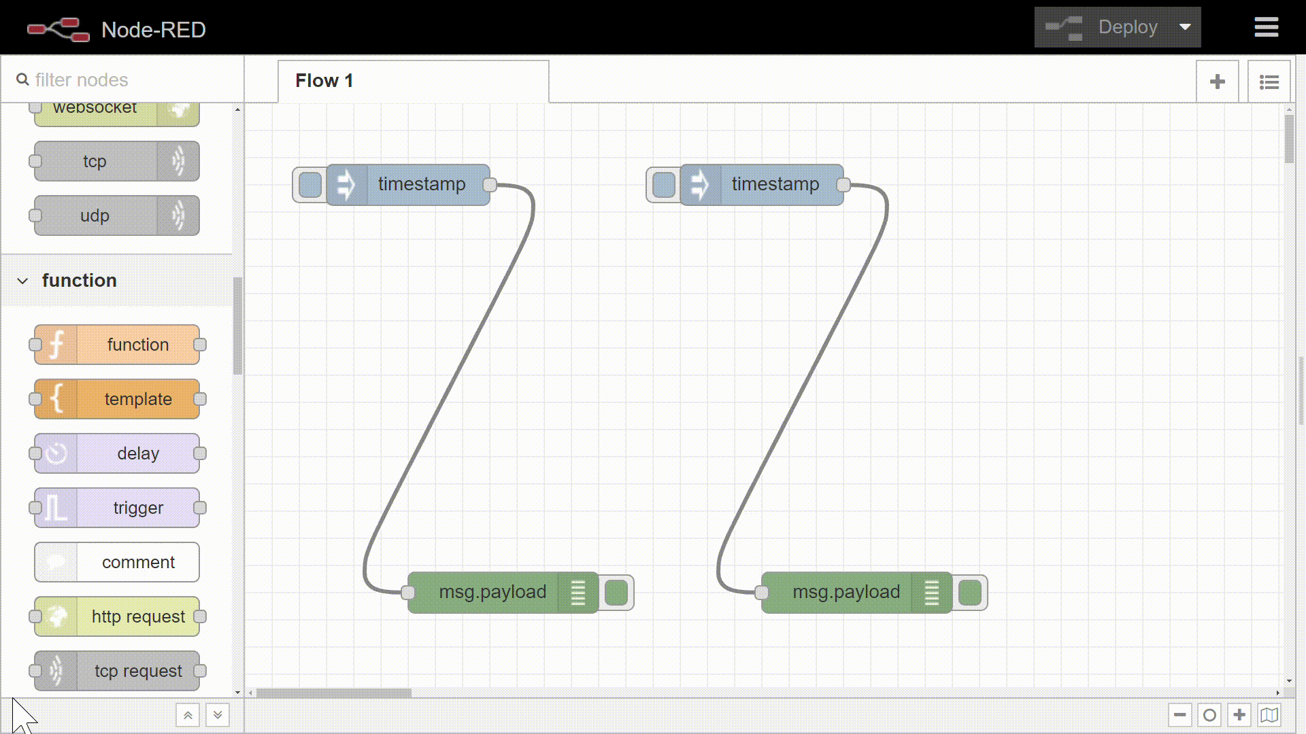1306x734 pixels.
Task: Select the trigger node in palette
Action: click(x=117, y=508)
